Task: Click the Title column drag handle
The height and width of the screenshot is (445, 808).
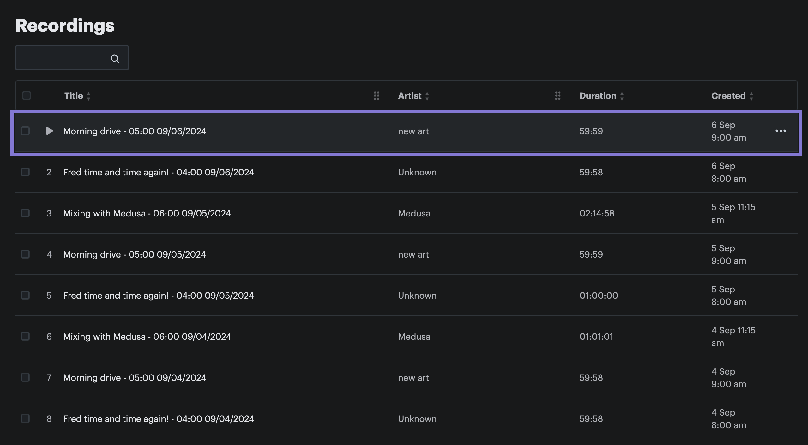Action: [376, 96]
